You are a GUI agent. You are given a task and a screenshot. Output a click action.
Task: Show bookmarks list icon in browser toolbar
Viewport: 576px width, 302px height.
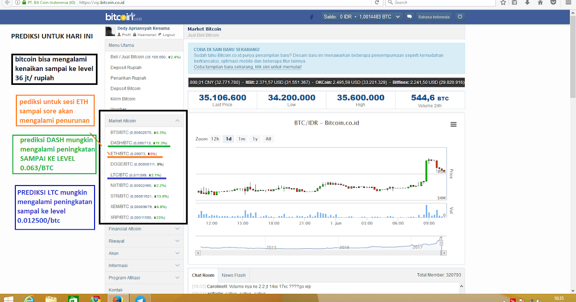pos(515,2)
